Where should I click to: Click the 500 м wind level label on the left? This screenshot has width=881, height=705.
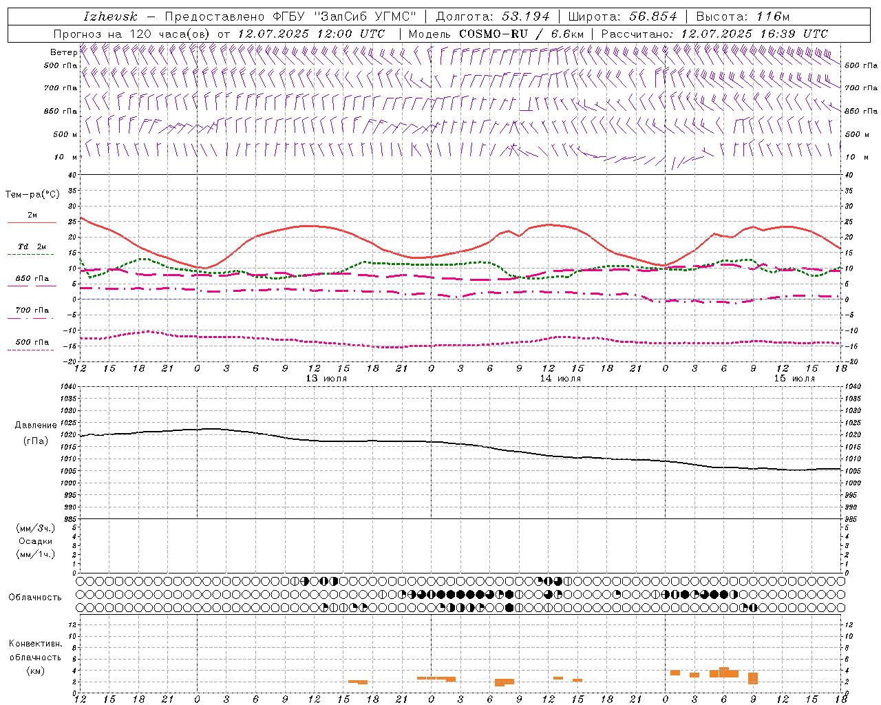click(x=65, y=134)
